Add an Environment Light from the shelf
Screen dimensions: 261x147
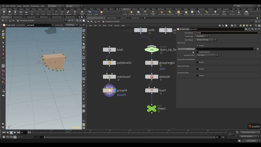179,13
